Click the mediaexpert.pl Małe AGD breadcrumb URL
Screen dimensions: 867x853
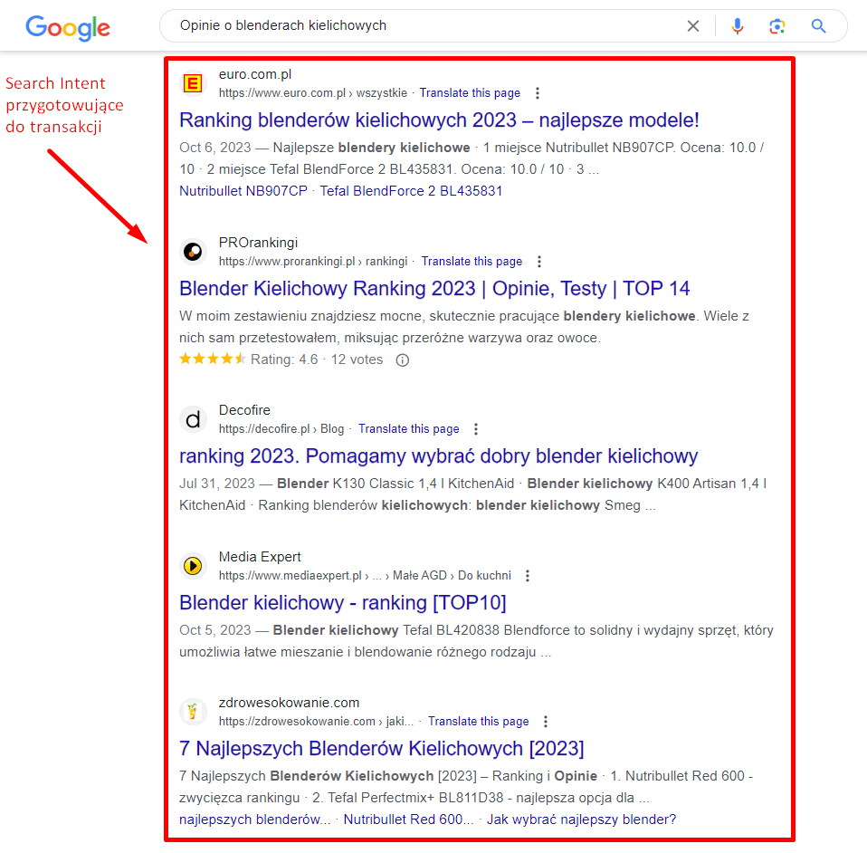(x=365, y=576)
